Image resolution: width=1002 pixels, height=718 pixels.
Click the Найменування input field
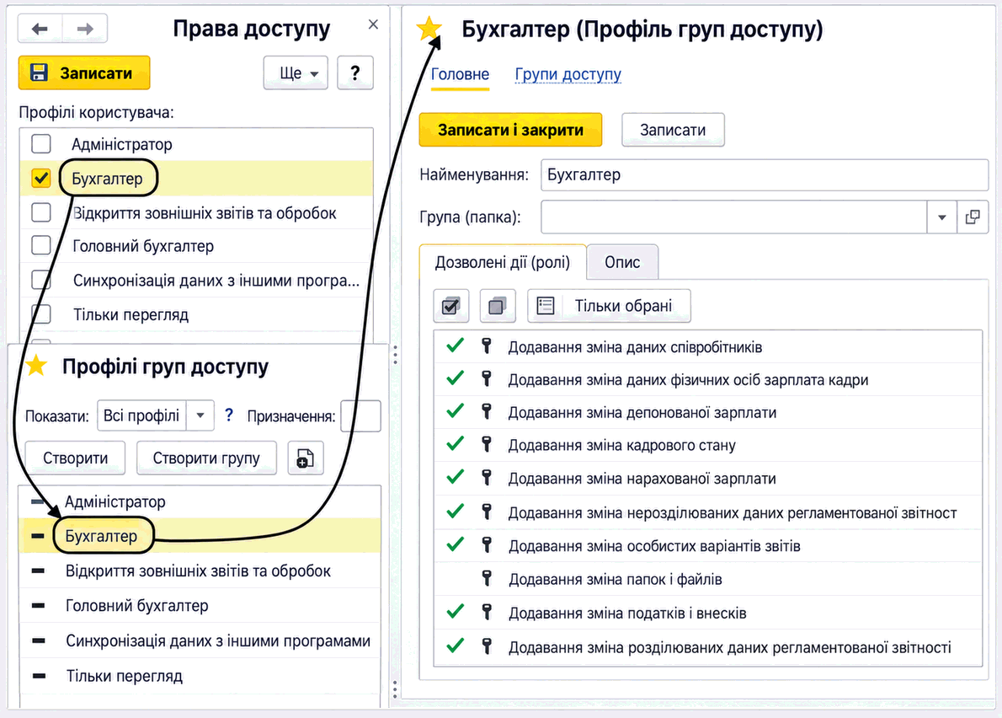point(765,174)
